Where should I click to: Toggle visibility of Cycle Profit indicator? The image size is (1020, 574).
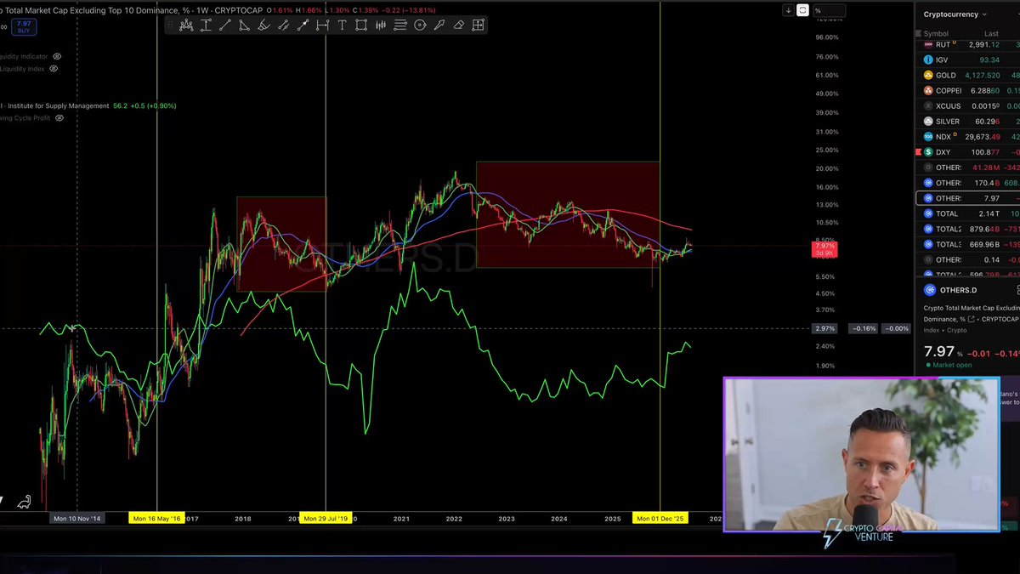(x=59, y=118)
